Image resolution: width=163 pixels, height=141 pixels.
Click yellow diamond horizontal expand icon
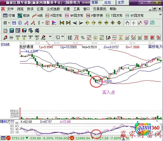click(100, 23)
